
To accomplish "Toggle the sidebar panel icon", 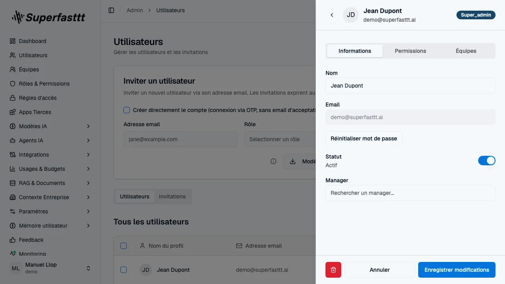I will (111, 10).
